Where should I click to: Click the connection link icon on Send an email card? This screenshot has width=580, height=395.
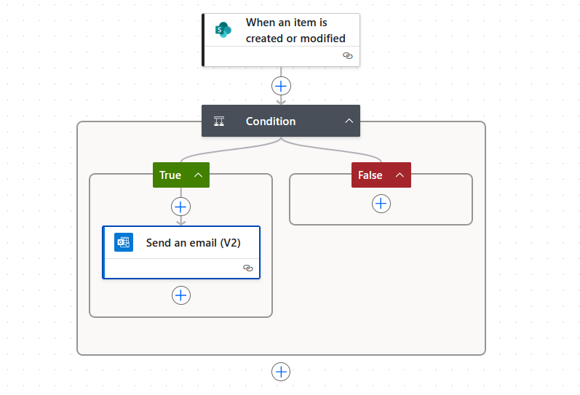[x=248, y=268]
